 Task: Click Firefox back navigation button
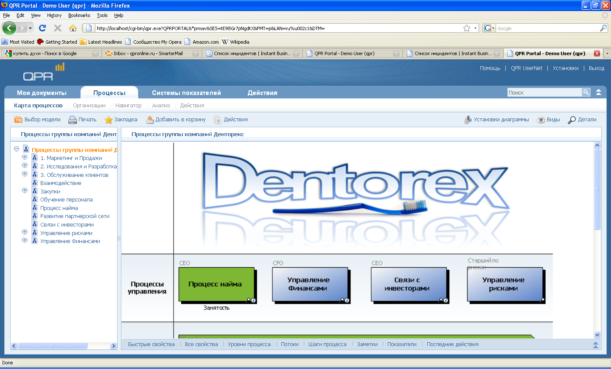9,28
